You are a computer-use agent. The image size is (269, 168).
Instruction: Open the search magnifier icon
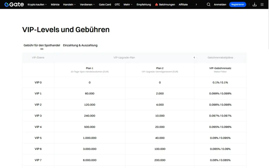click(208, 4)
